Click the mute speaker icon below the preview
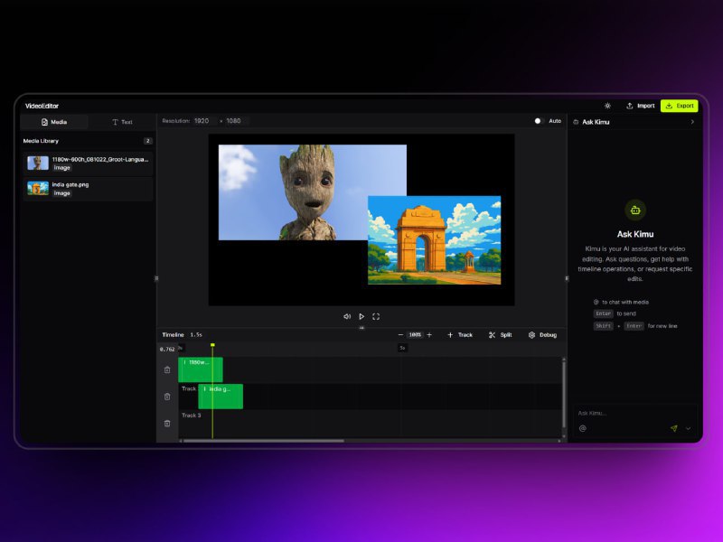The image size is (723, 542). pos(347,316)
